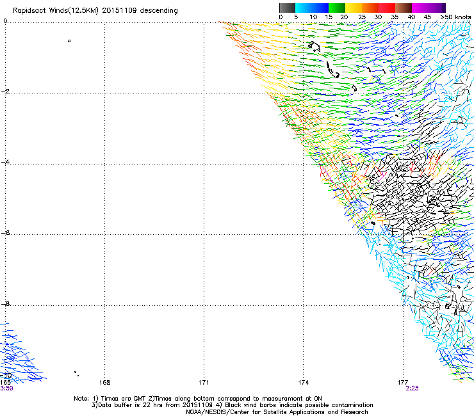
Task: Click the purple "2:25" time stamp
Action: point(412,388)
